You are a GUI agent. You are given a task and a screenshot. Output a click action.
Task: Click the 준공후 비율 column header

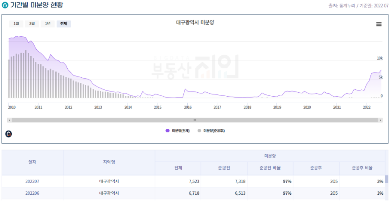362,168
